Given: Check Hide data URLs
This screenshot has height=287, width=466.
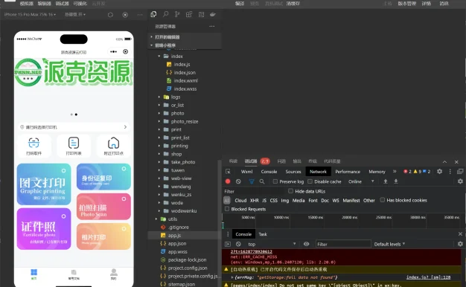Looking at the screenshot, I should coord(290,191).
